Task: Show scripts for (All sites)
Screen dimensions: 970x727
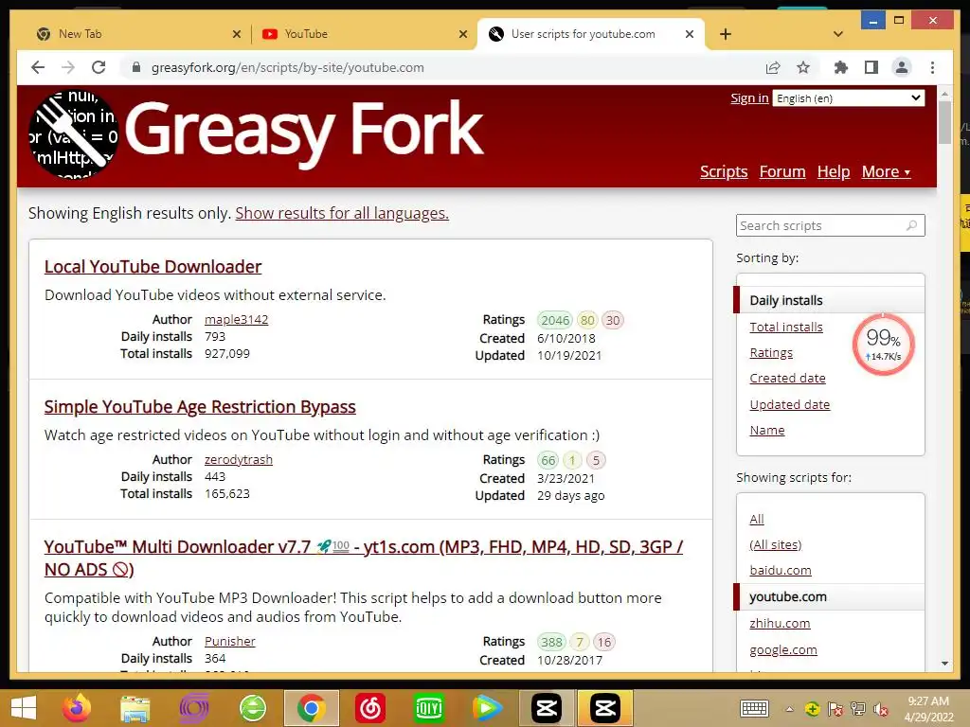Action: point(775,544)
